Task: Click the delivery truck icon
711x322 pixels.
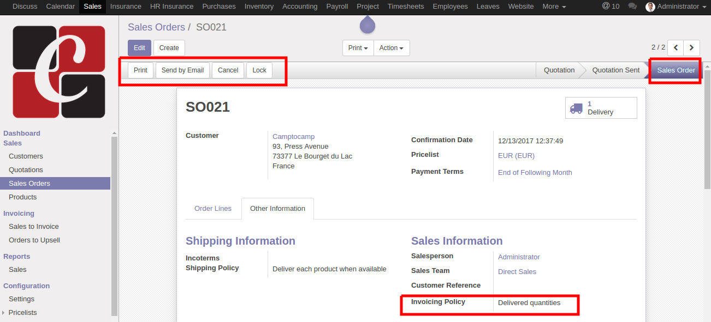Action: pos(576,108)
